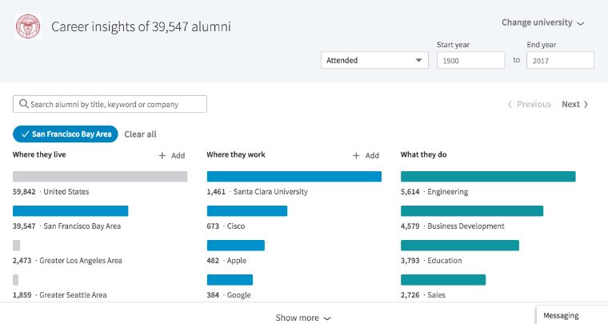Select the Business Development bar

point(471,211)
